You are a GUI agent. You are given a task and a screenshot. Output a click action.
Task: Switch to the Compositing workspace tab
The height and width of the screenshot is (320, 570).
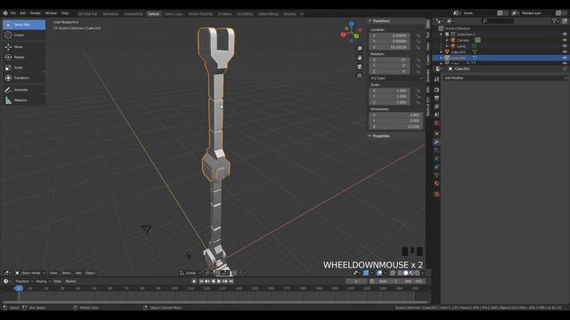click(133, 14)
